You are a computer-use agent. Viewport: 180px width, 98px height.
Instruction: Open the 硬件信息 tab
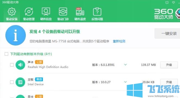46,14
